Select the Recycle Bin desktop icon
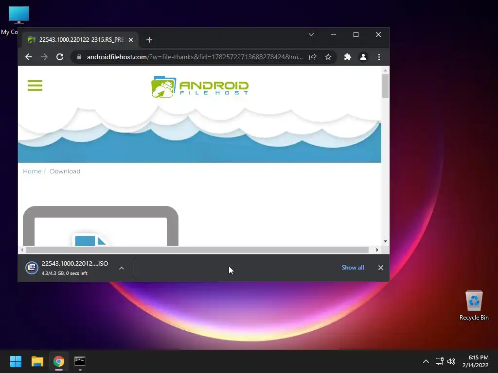 pyautogui.click(x=474, y=306)
